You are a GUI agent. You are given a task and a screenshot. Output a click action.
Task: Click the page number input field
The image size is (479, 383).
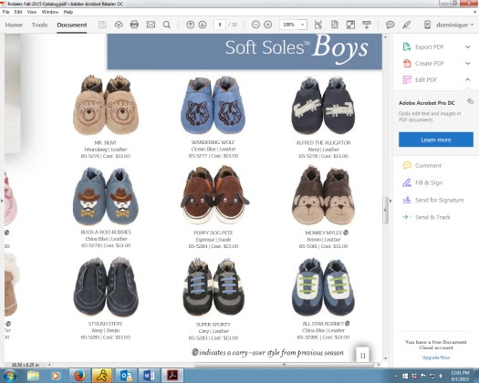pos(220,25)
